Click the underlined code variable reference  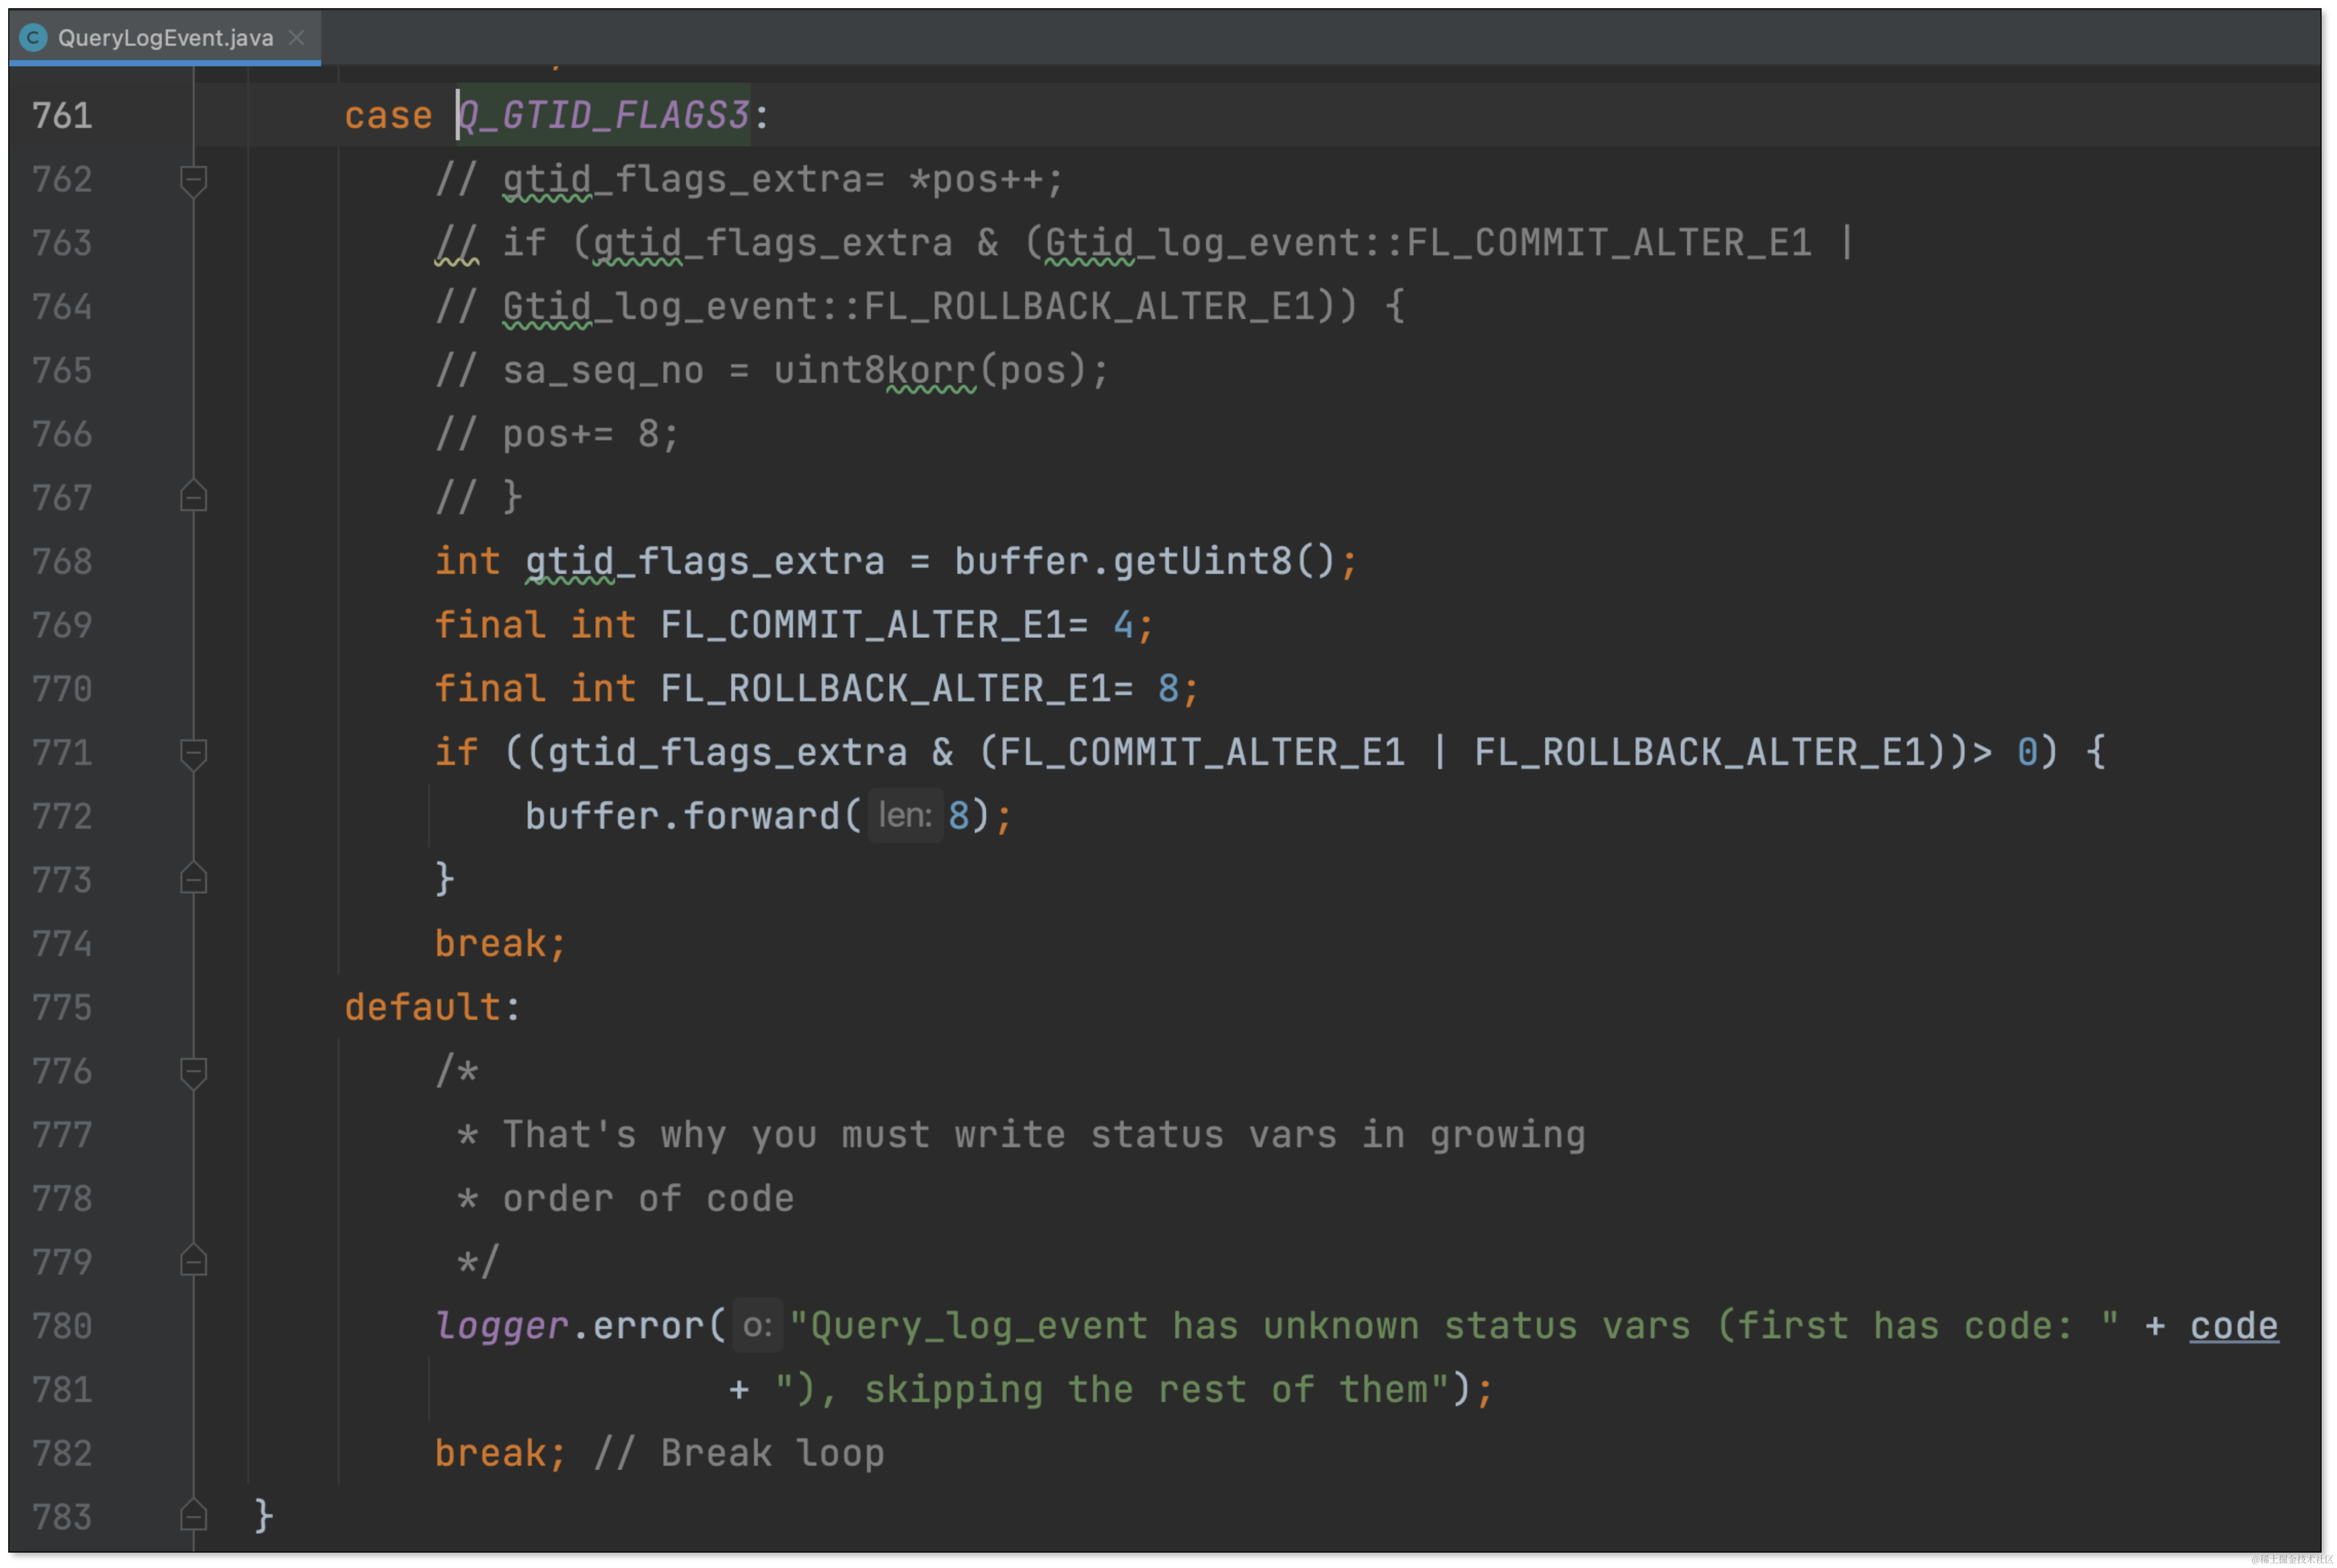(x=2233, y=1326)
